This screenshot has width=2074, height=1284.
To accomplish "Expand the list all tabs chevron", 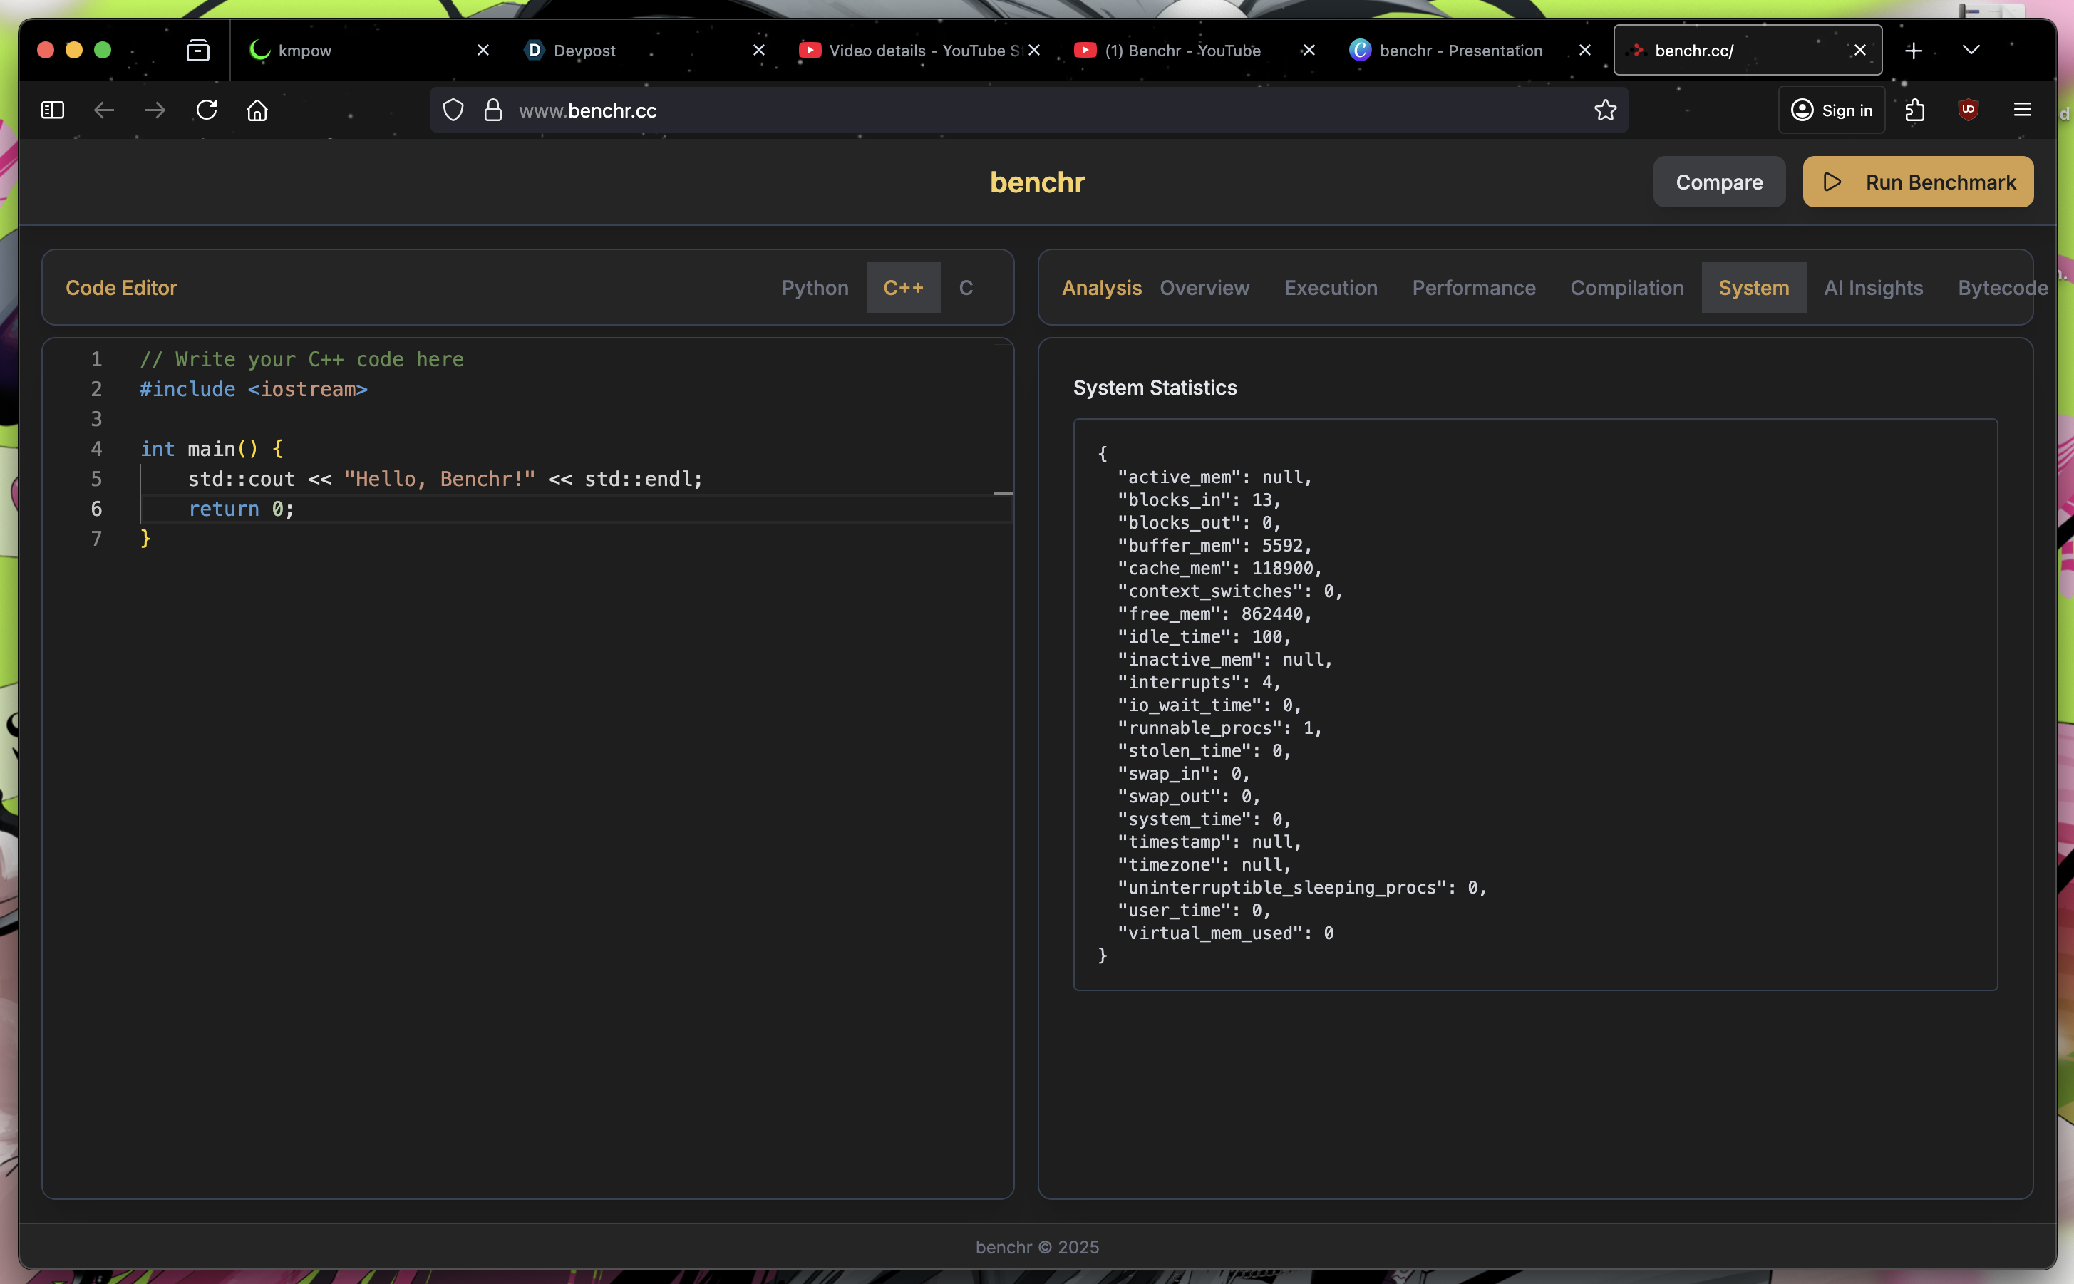I will 1971,51.
